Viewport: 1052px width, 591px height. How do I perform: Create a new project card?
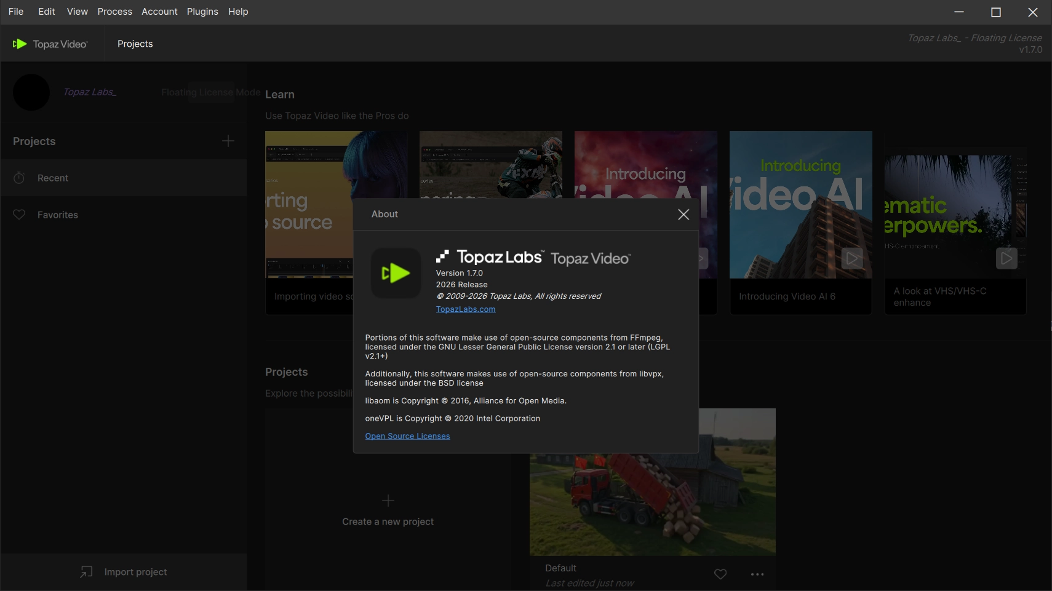pos(388,499)
